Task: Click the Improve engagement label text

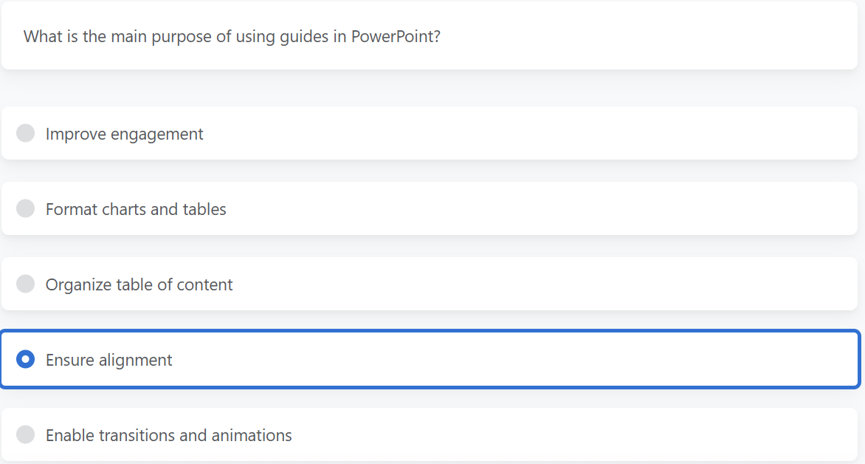Action: point(124,134)
